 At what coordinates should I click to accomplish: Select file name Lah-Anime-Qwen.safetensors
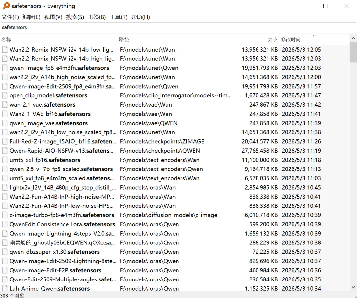pyautogui.click(x=50, y=289)
